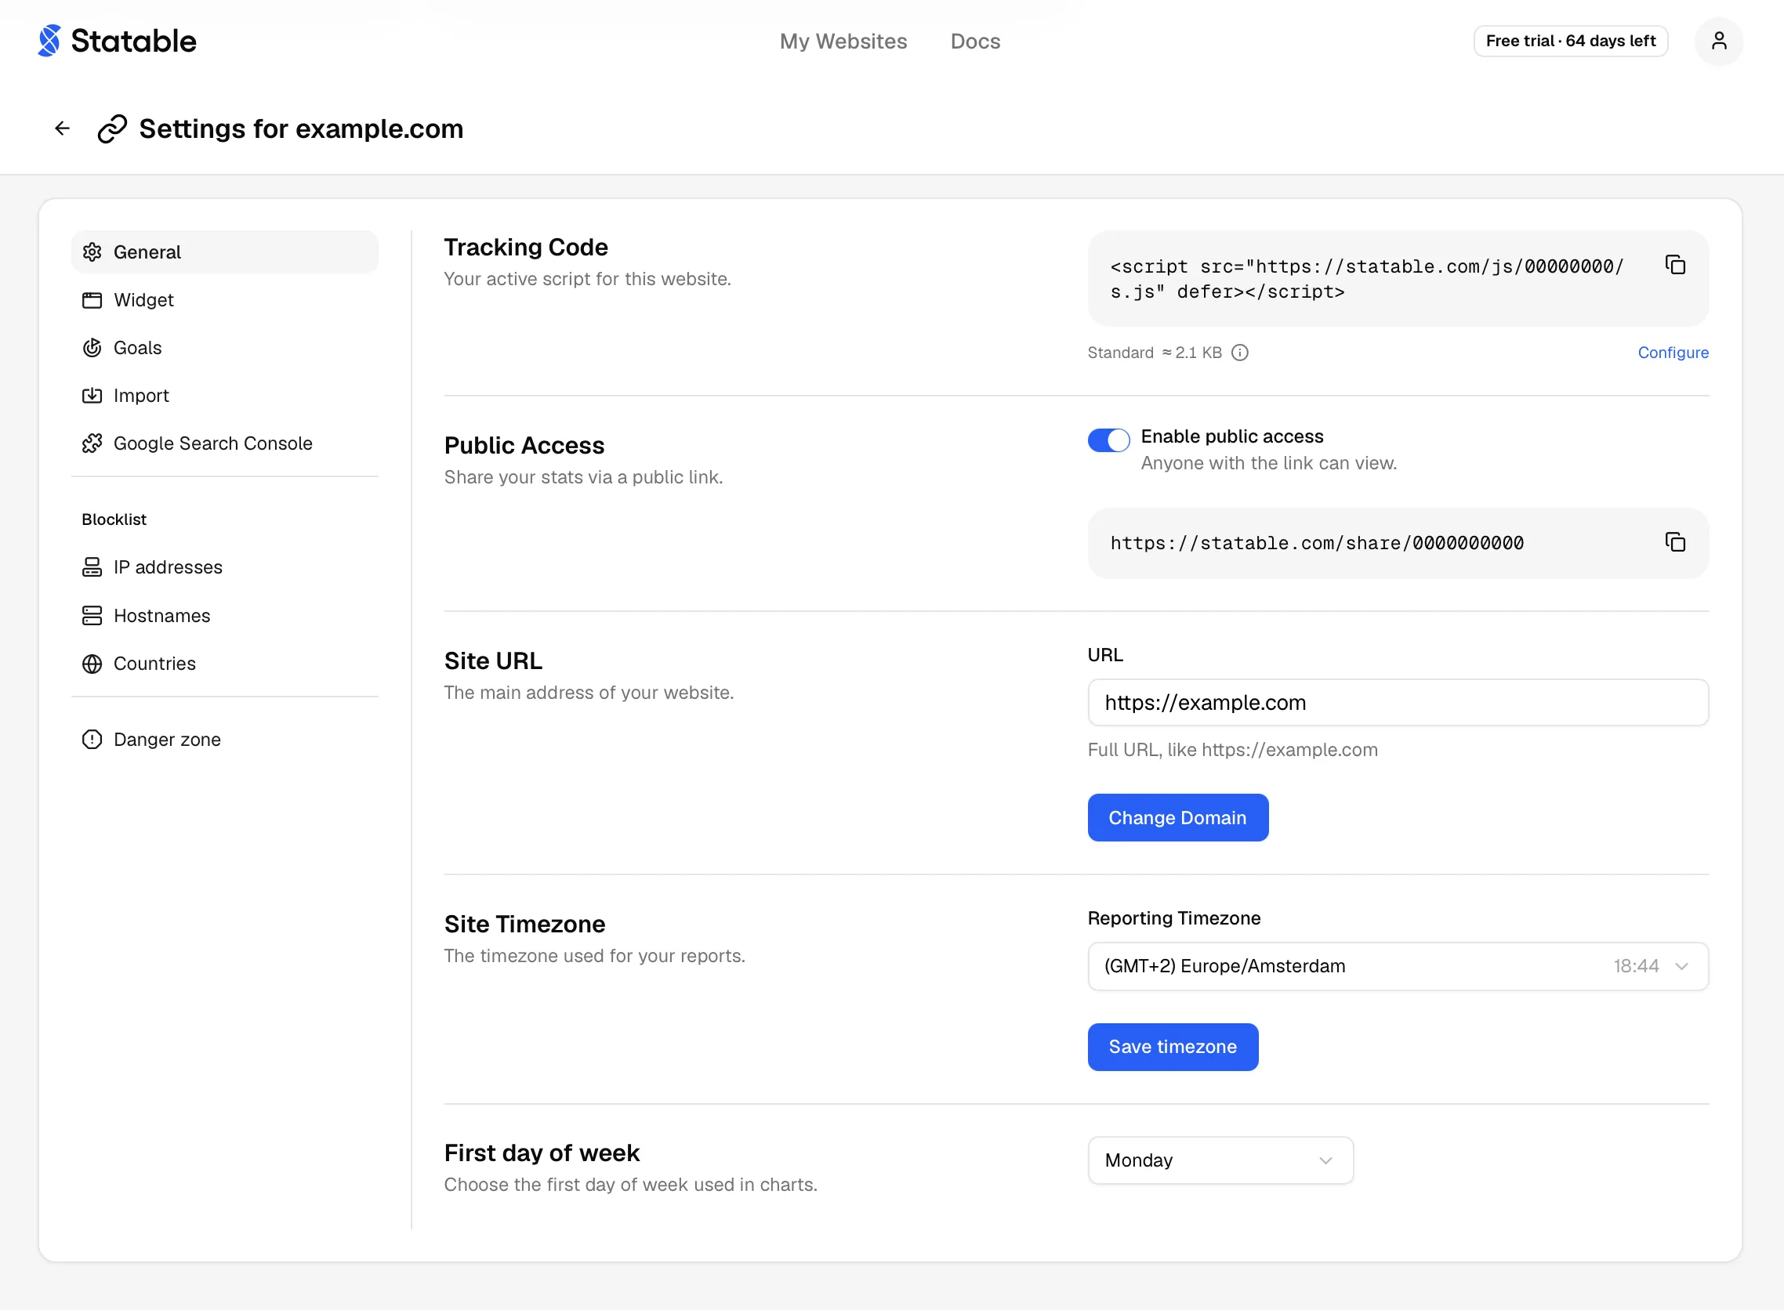This screenshot has height=1310, width=1784.
Task: Click the Import download icon
Action: point(92,396)
